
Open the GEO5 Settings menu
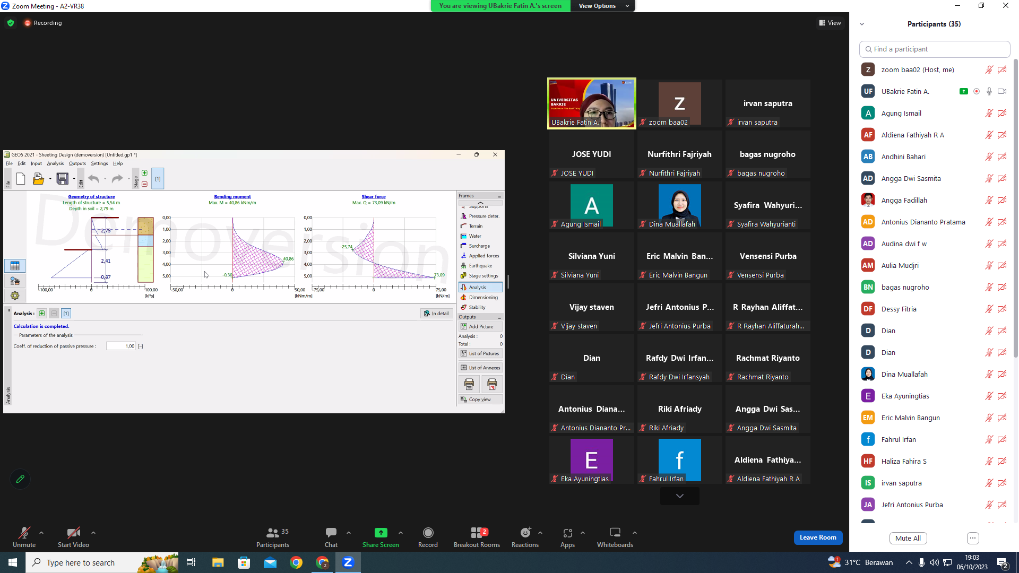point(99,163)
